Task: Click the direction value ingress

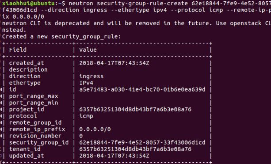Action: click(x=91, y=76)
